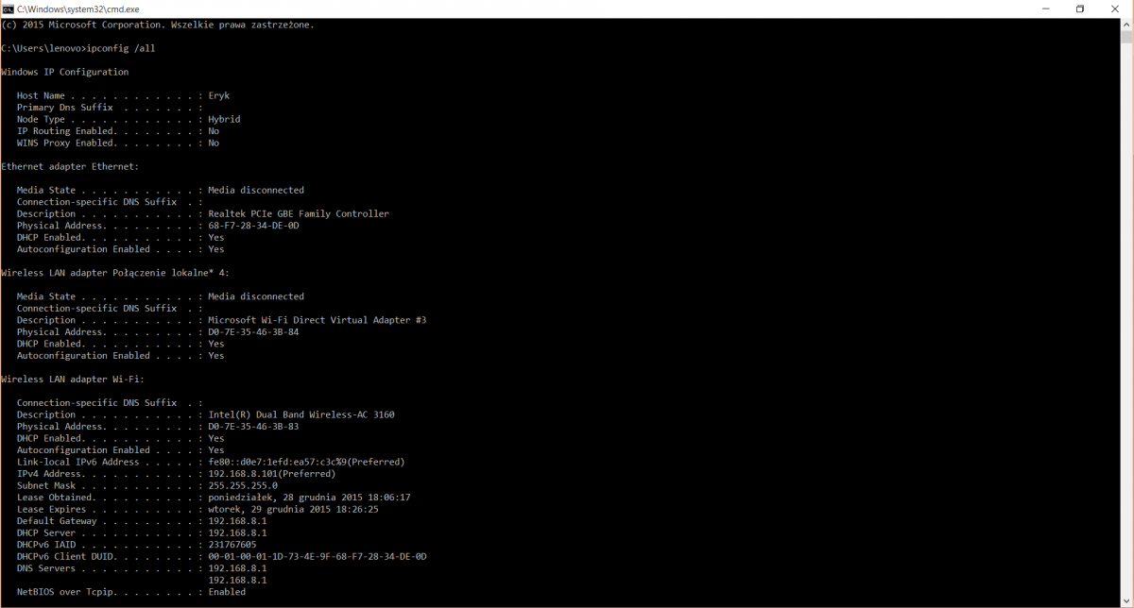1134x608 pixels.
Task: Click the physical address D0-7E-35-46-3B-83
Action: pyautogui.click(x=253, y=427)
